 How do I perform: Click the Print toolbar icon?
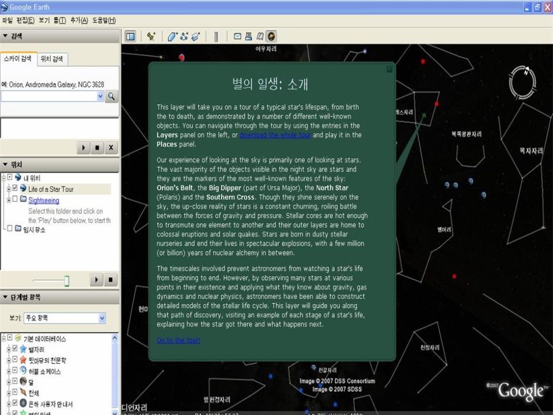[249, 36]
